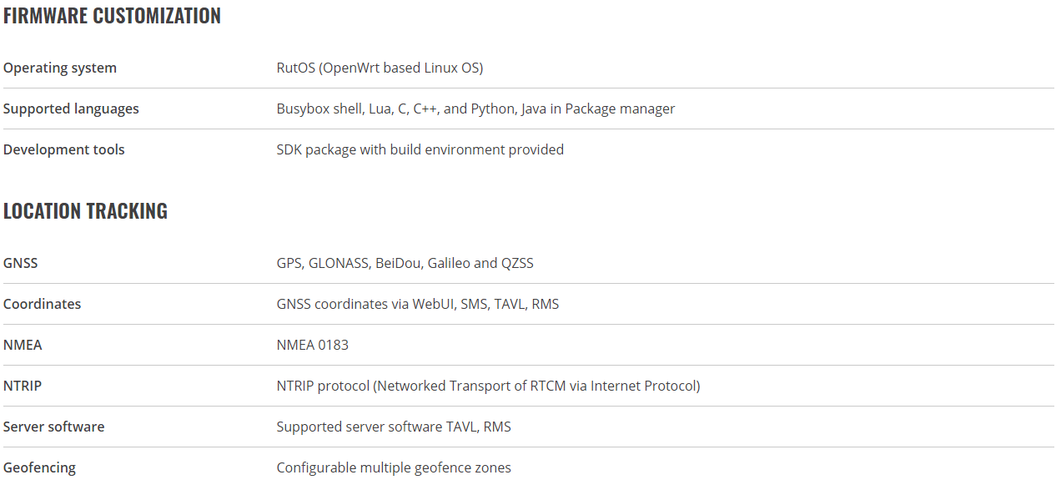
Task: Click the NMEA 0183 value
Action: tap(313, 345)
